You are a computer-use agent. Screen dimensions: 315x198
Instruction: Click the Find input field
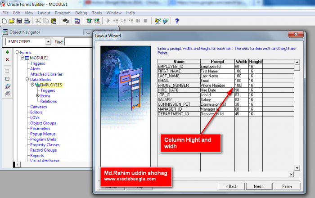point(78,42)
